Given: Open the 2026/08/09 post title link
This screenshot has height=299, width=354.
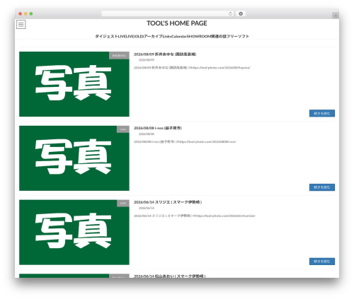Looking at the screenshot, I should [165, 54].
